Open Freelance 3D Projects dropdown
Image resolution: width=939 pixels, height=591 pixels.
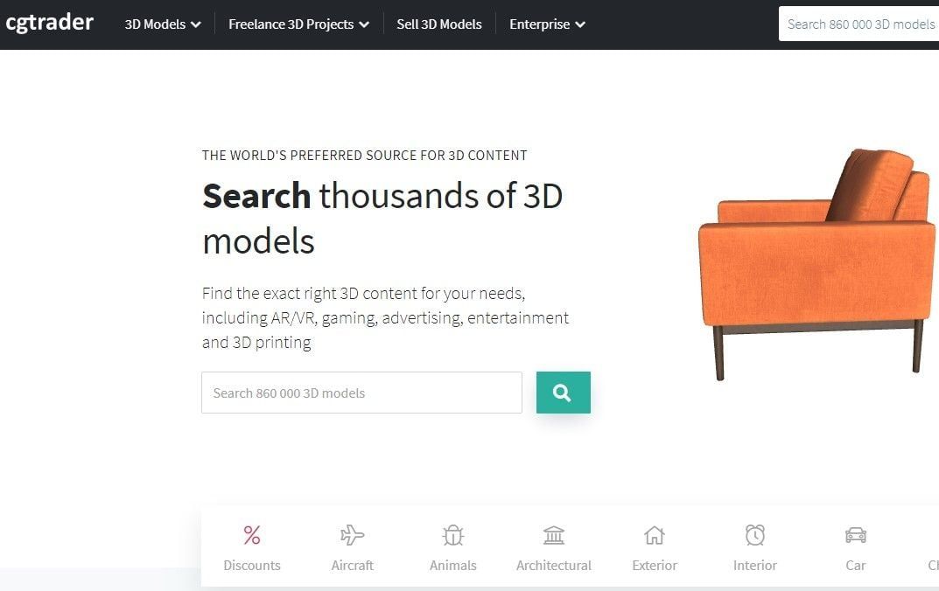pyautogui.click(x=298, y=24)
